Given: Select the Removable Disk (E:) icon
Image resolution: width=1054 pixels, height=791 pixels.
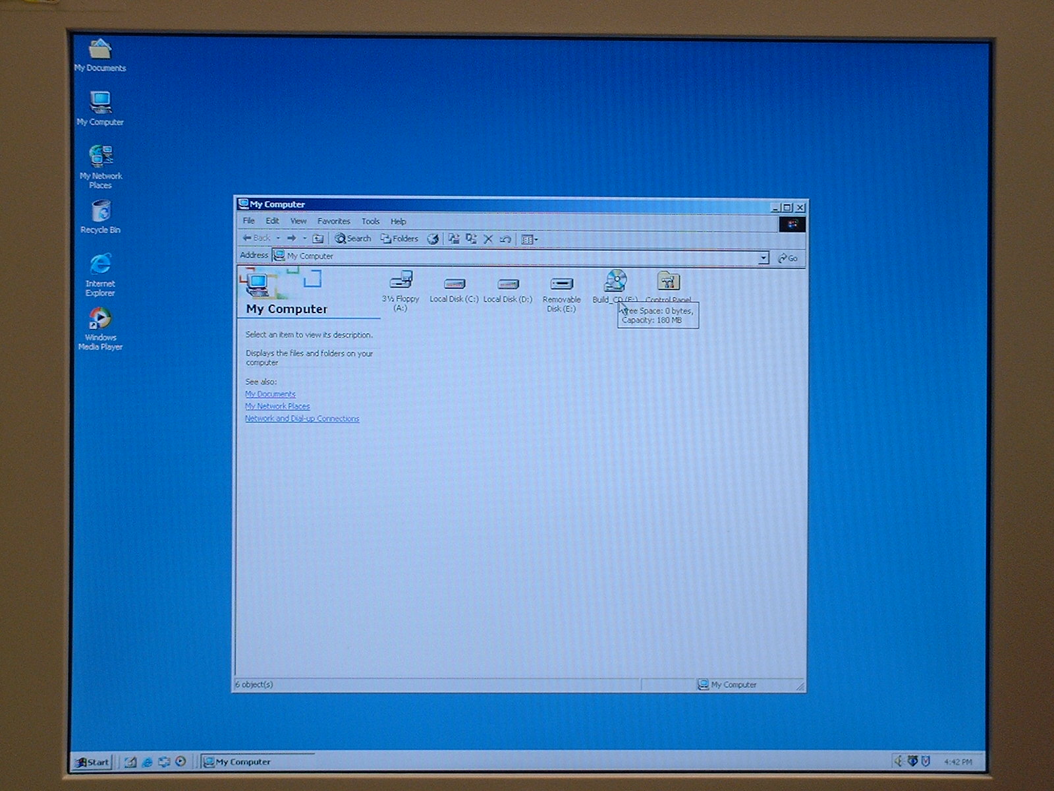Looking at the screenshot, I should pyautogui.click(x=561, y=284).
